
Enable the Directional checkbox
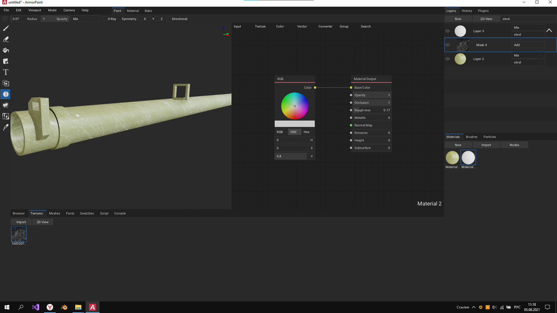(169, 19)
